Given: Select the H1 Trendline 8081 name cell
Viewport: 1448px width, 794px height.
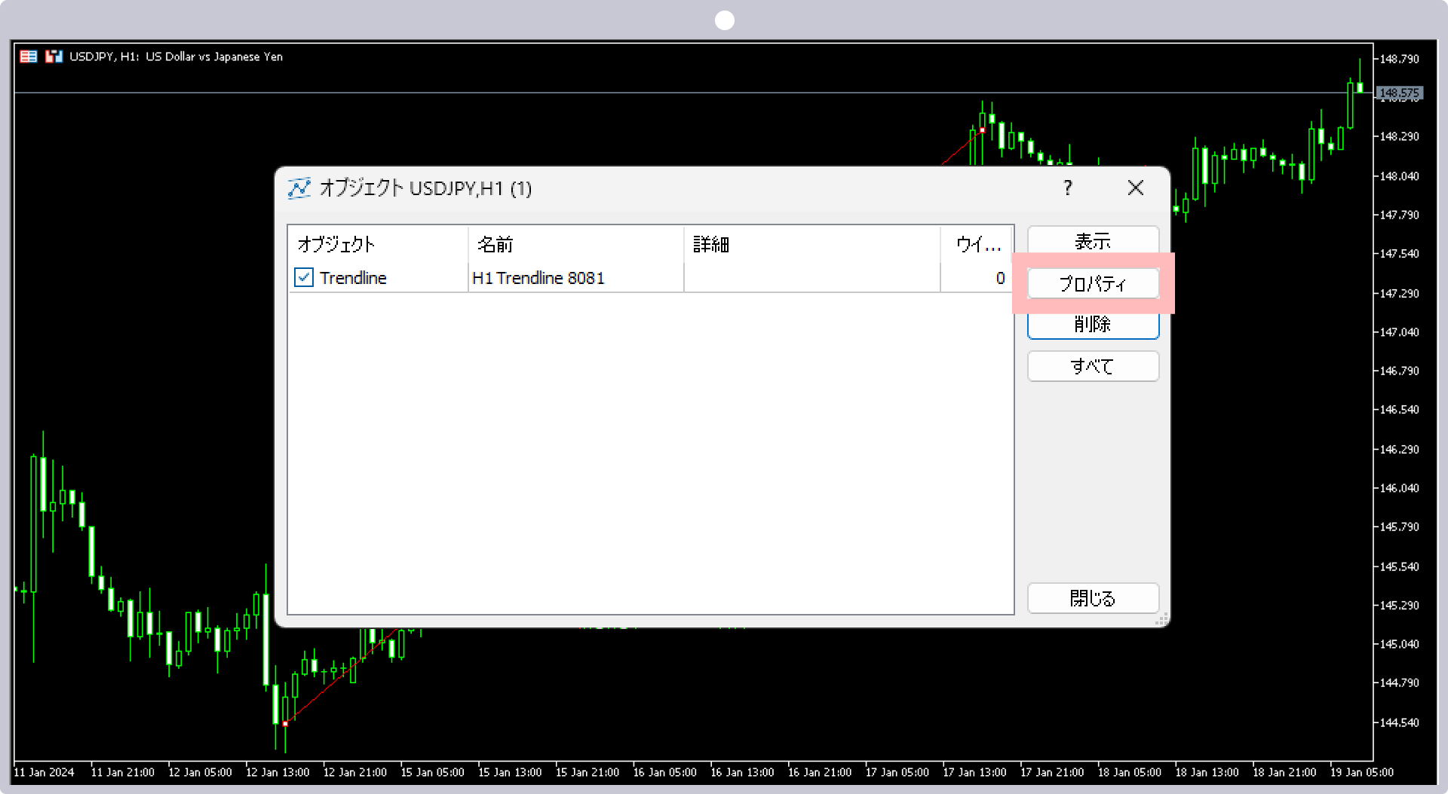Looking at the screenshot, I should 576,278.
